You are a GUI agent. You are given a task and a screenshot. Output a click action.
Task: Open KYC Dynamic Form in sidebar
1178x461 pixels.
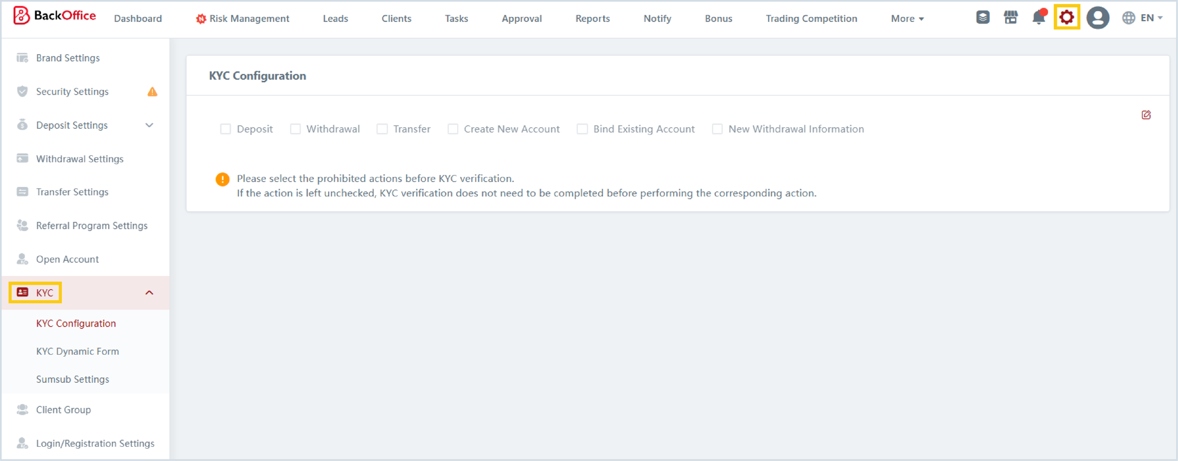coord(78,352)
